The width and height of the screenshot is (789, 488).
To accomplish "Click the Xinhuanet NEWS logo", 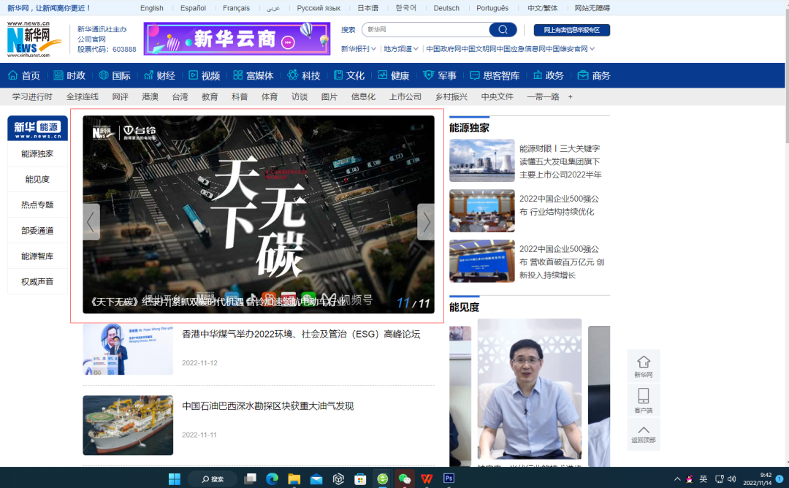I will pyautogui.click(x=33, y=39).
